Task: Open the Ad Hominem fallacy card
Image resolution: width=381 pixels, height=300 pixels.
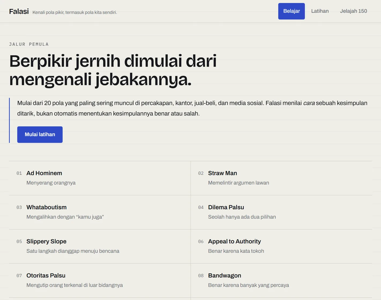Action: click(100, 178)
